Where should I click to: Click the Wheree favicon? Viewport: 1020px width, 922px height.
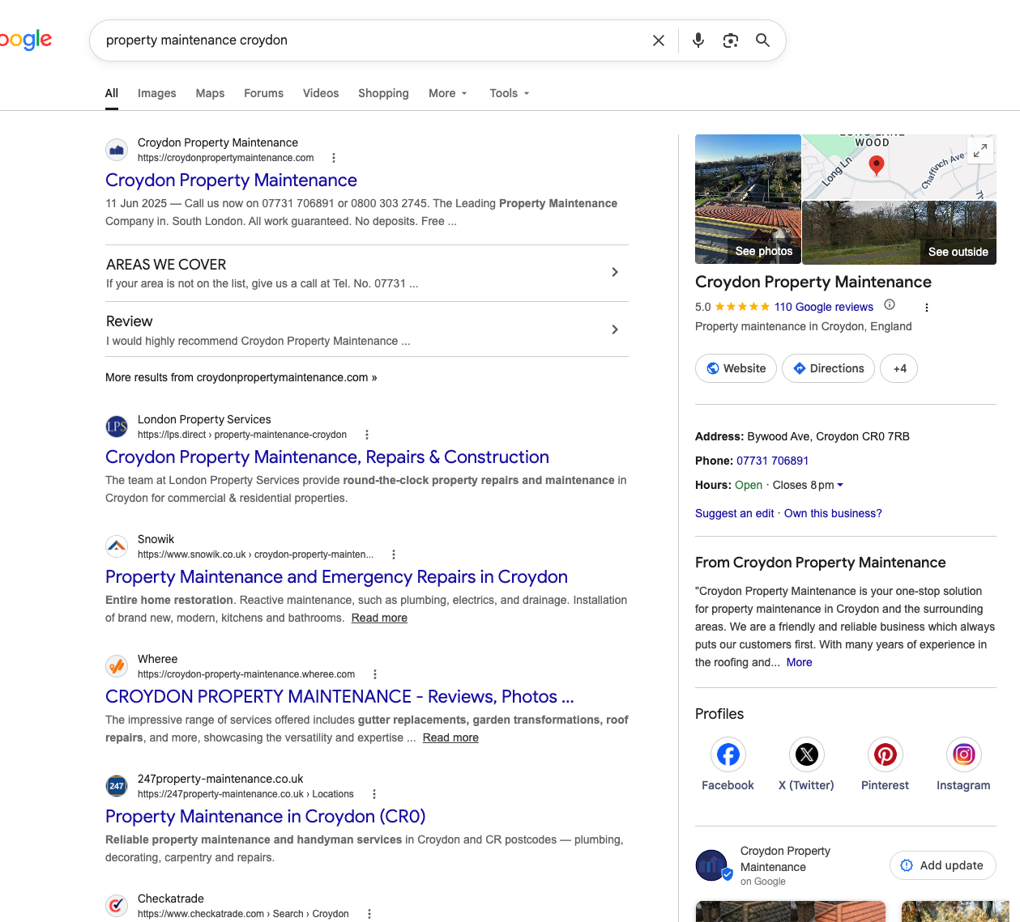[117, 666]
